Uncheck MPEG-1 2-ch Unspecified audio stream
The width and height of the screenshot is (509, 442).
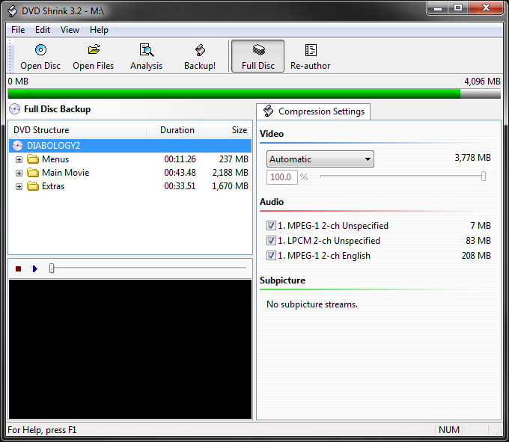coord(271,225)
